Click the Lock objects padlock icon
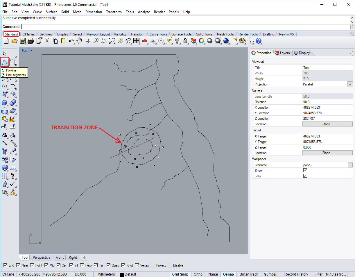 click(x=185, y=41)
